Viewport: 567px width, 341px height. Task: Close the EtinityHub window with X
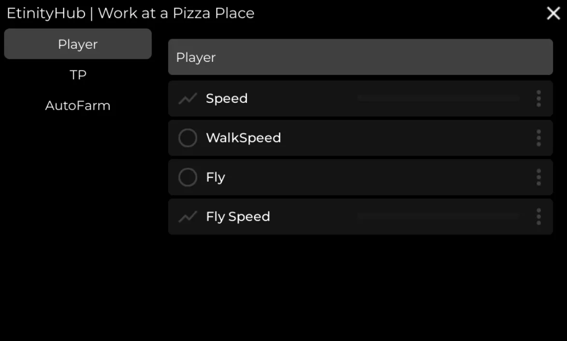point(553,14)
